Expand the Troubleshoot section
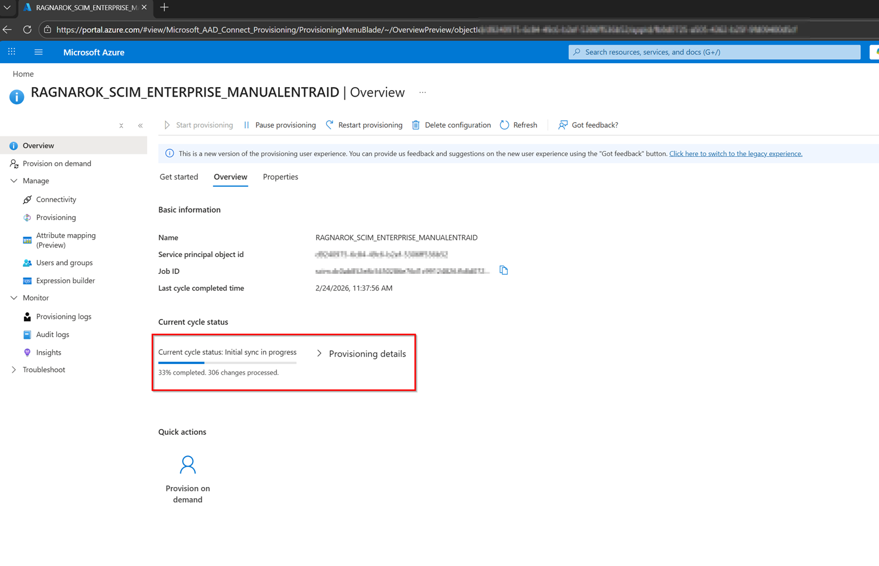The width and height of the screenshot is (879, 566). (14, 370)
